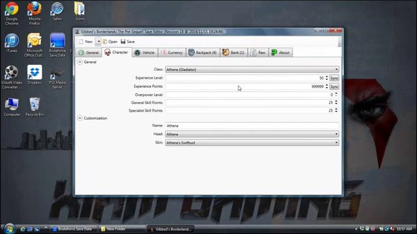The height and width of the screenshot is (234, 417).
Task: Show hidden system tray icons arrow
Action: tap(356, 229)
